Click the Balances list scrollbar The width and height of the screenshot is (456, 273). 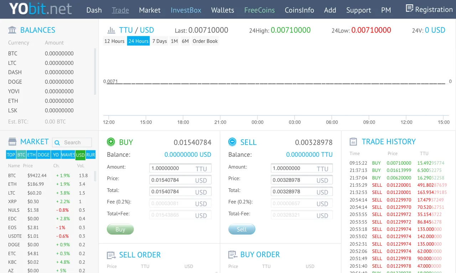click(95, 71)
